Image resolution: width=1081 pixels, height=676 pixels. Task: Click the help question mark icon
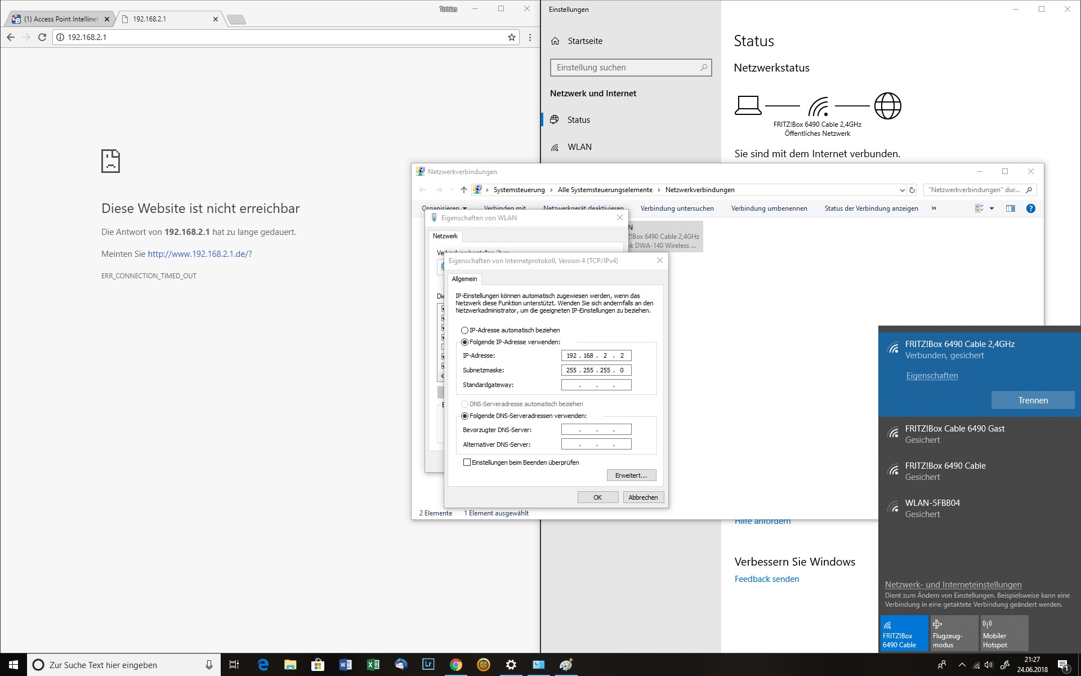[1030, 208]
